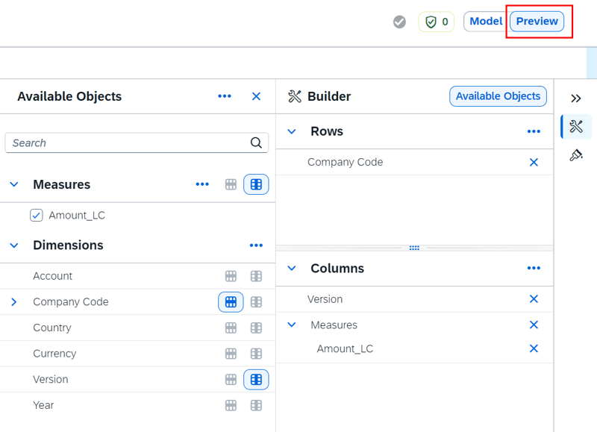Remove Version from Columns
Viewport: 597px width, 432px height.
tap(534, 299)
